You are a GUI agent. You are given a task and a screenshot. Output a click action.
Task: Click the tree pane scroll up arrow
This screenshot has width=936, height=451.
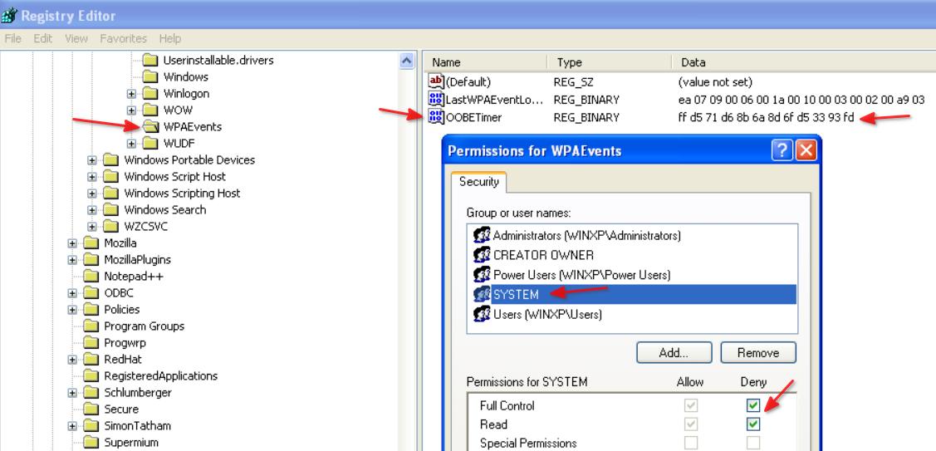click(x=406, y=61)
